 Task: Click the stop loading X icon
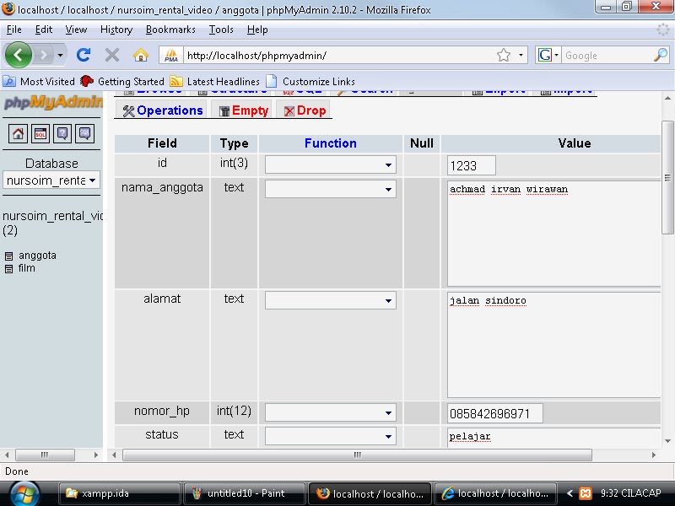point(112,55)
